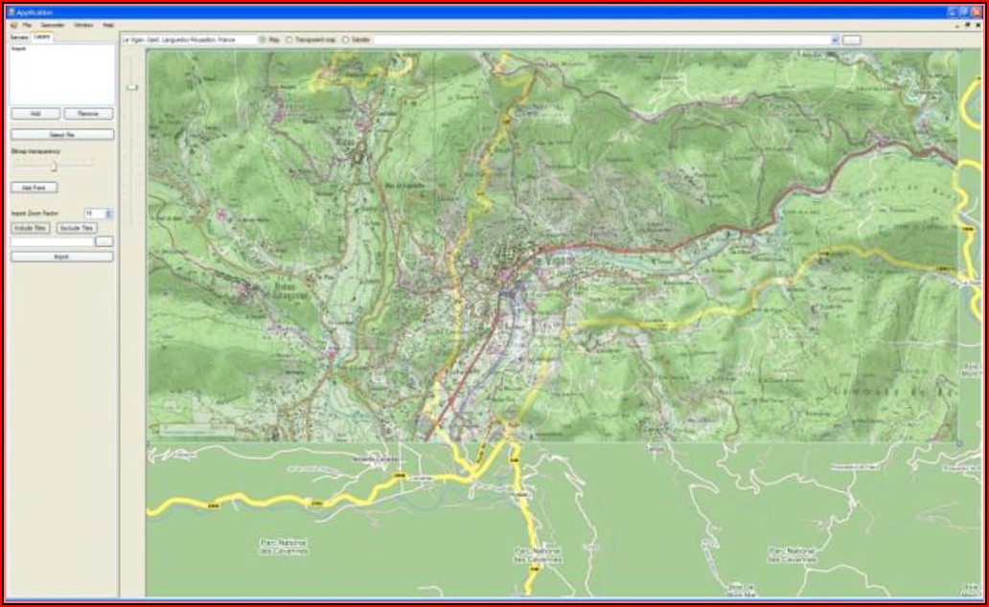Click the Import Zoom Factor spinner arrows

109,214
